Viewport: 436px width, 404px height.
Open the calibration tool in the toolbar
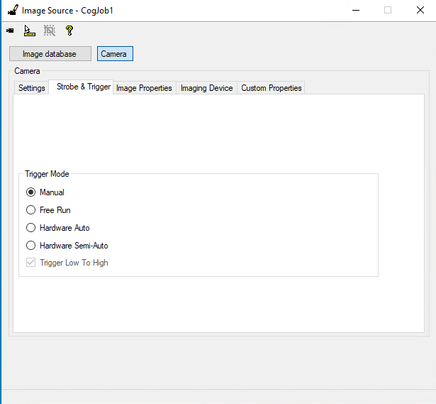[x=29, y=31]
